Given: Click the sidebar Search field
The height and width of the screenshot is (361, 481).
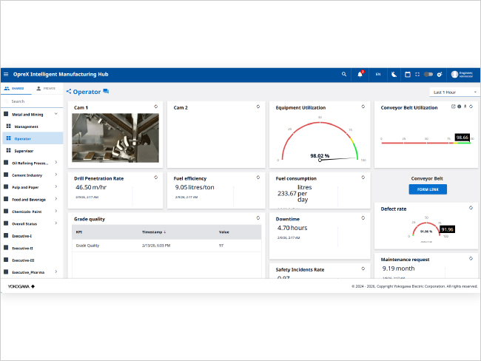Looking at the screenshot, I should tap(32, 101).
